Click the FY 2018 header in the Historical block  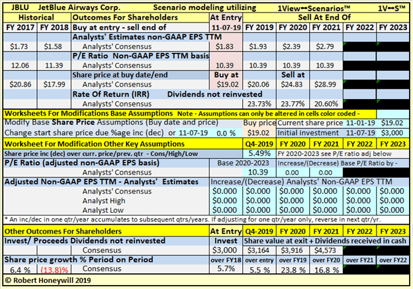coord(54,27)
